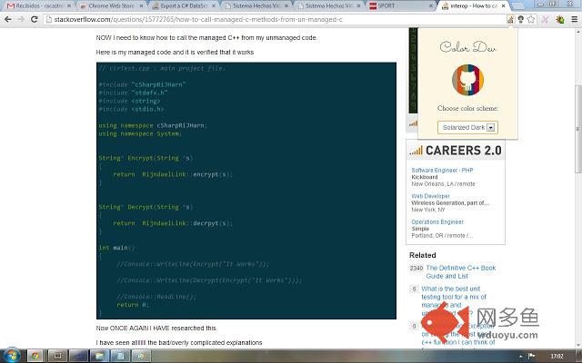This screenshot has height=363, width=582.
Task: Open a new tab with the new-tab button
Action: pyautogui.click(x=519, y=6)
